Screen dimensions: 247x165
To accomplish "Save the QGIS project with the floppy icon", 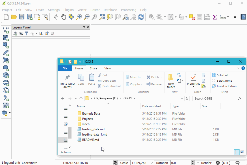I will [22, 17].
